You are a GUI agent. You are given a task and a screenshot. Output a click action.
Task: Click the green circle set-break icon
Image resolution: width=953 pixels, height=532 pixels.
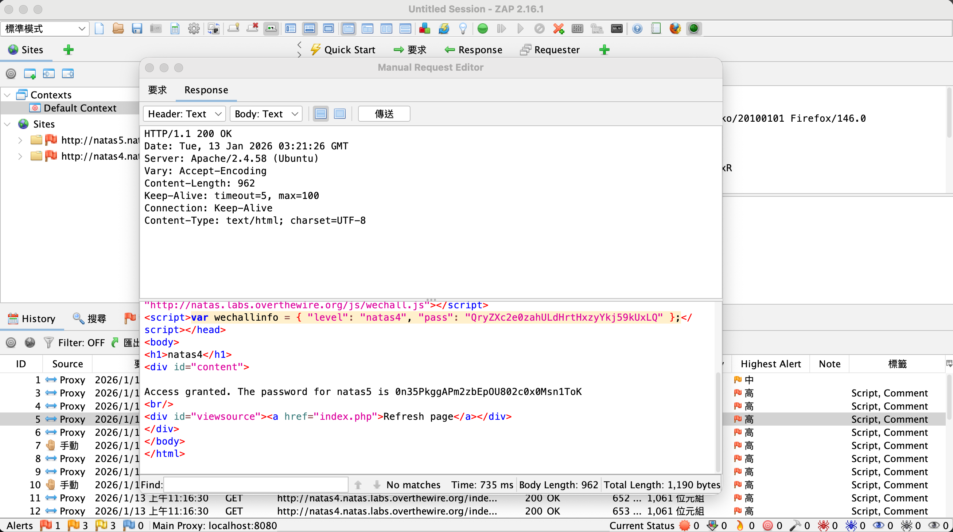pos(482,28)
